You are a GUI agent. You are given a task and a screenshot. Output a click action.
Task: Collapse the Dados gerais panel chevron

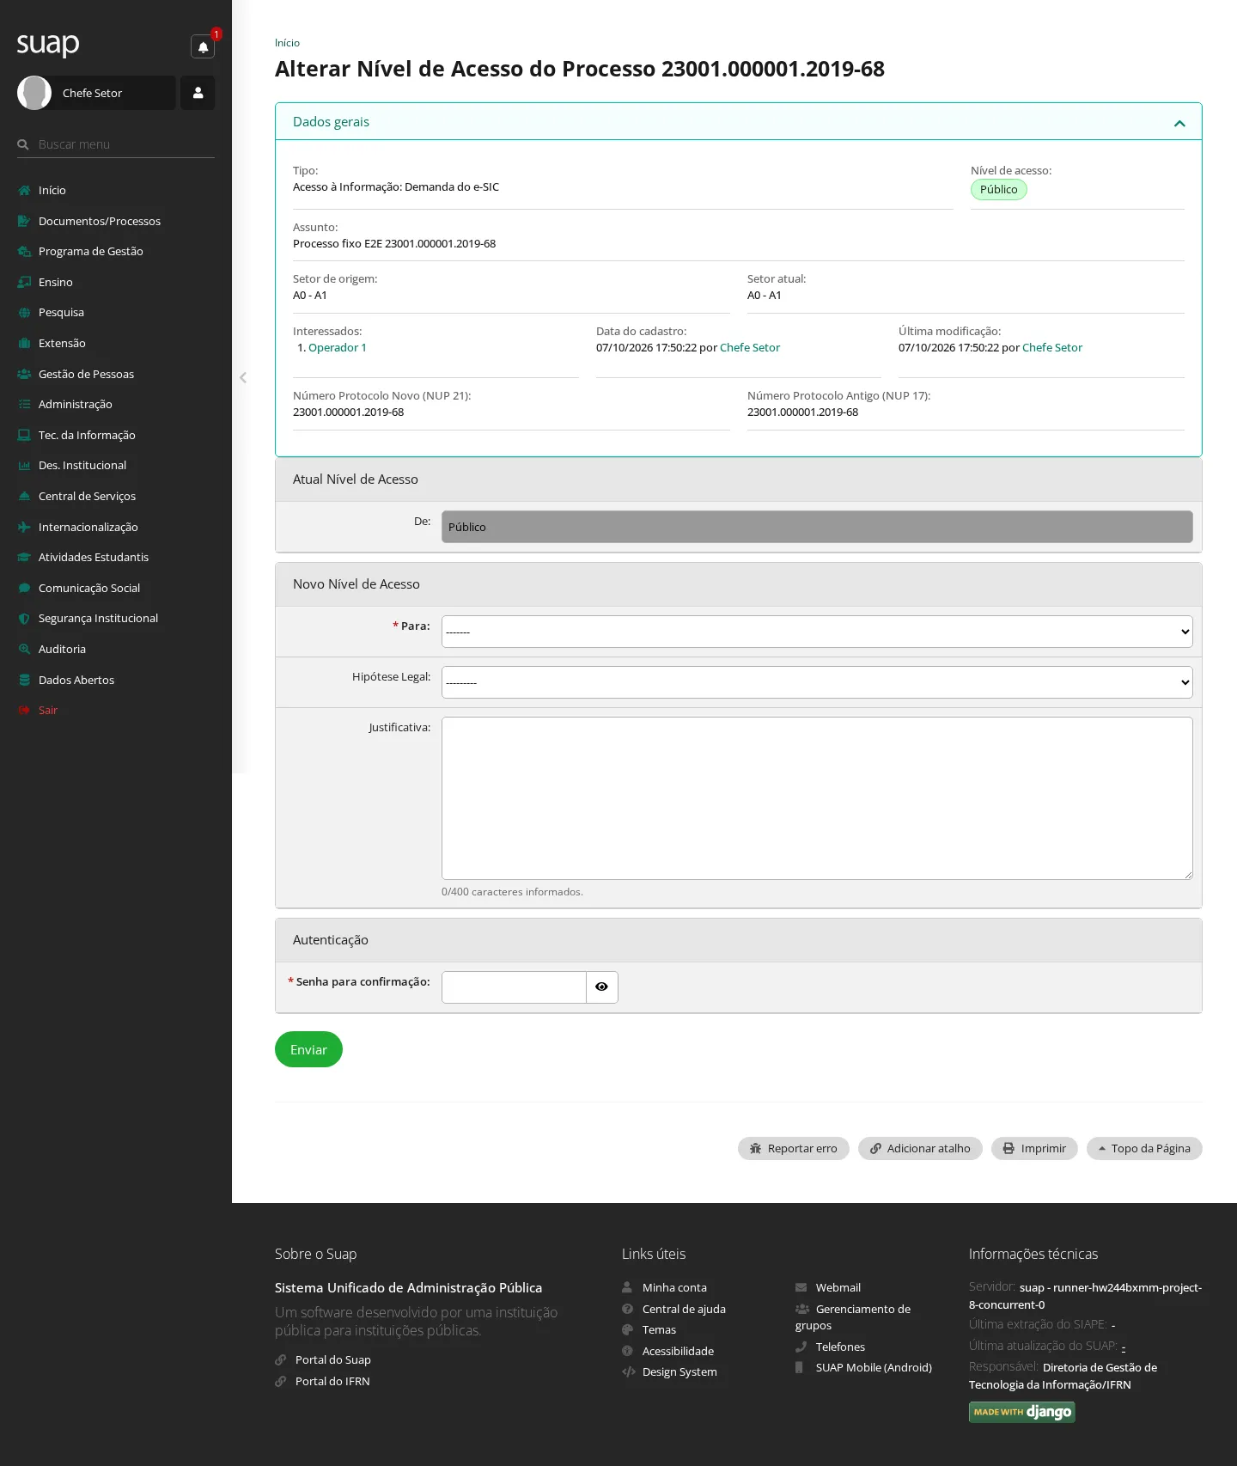point(1179,124)
